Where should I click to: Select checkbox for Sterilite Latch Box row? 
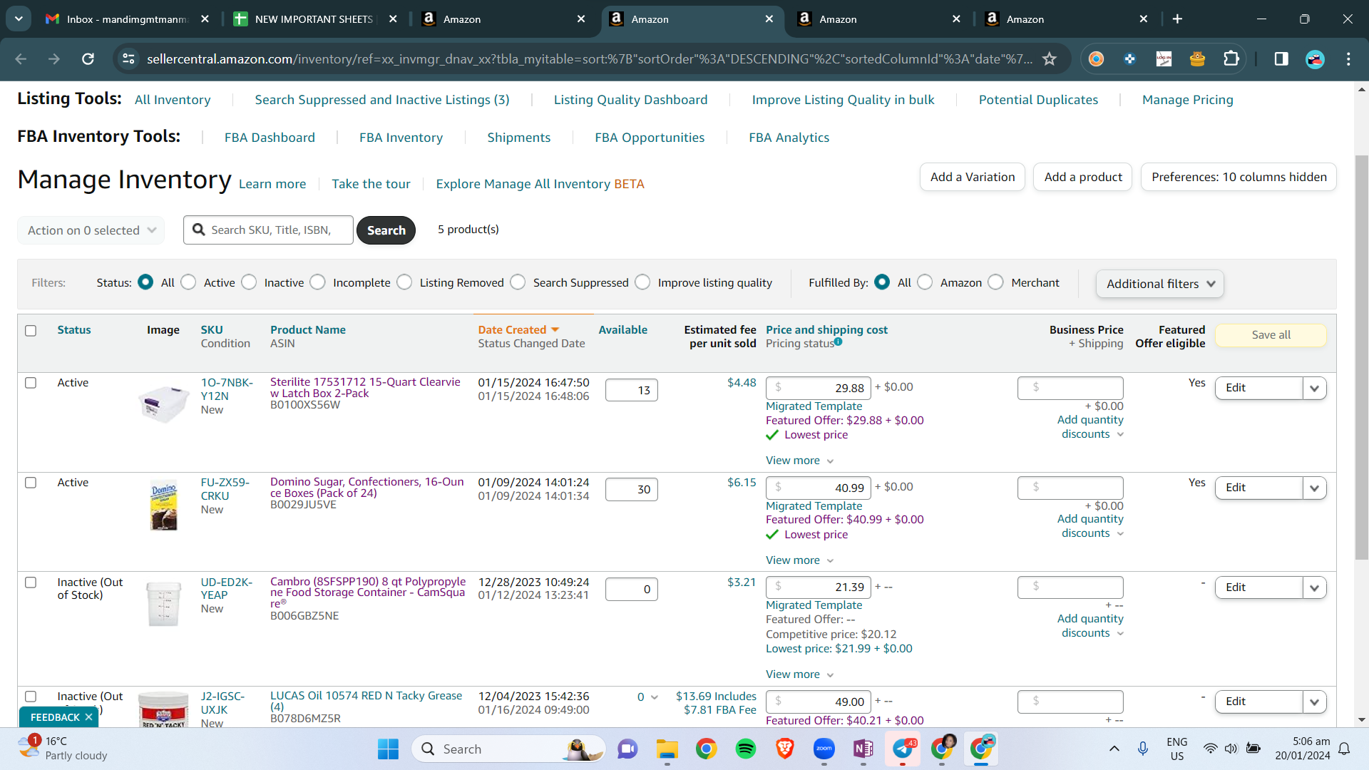31,383
